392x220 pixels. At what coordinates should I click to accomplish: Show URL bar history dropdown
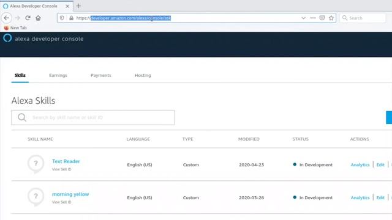(x=303, y=18)
